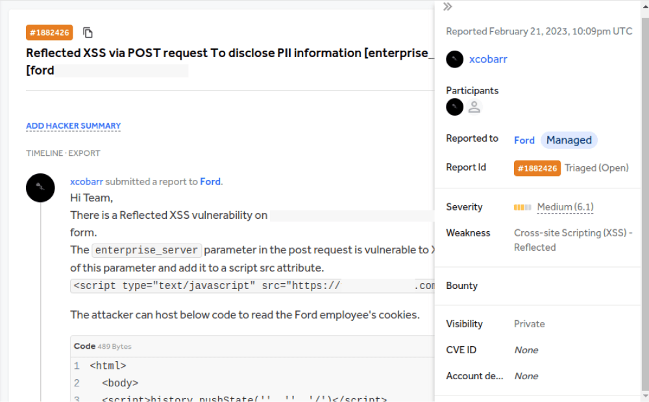649x402 pixels.
Task: Choose the EXPORT option
Action: pyautogui.click(x=84, y=153)
